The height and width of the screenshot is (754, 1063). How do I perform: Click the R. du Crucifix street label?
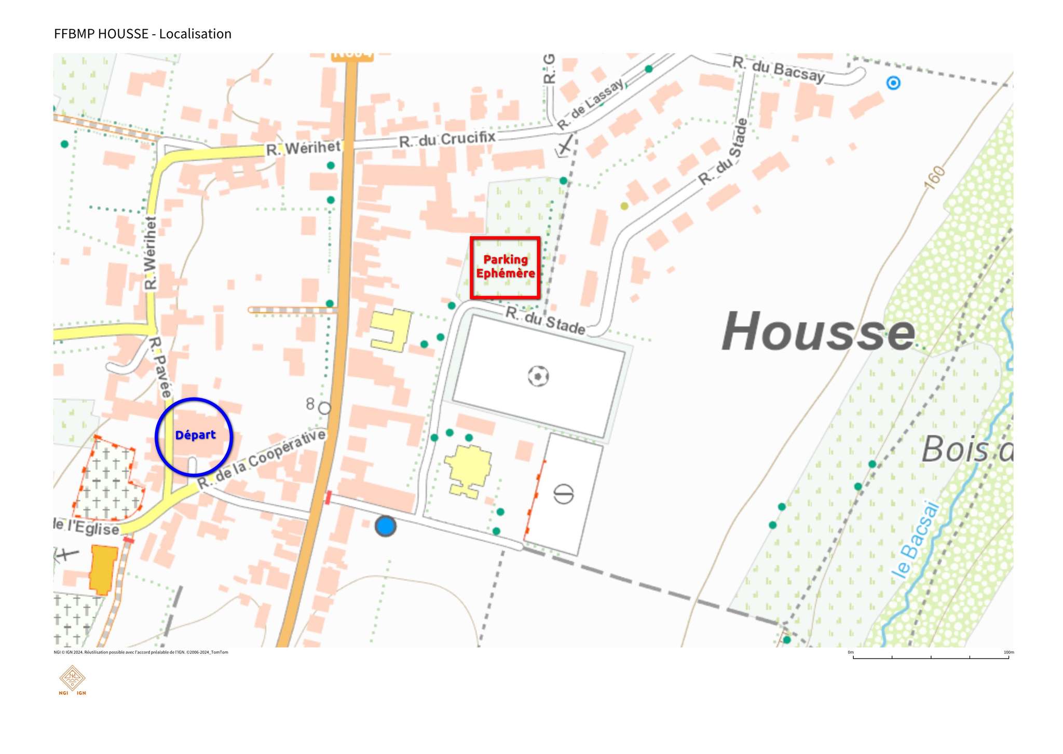447,139
